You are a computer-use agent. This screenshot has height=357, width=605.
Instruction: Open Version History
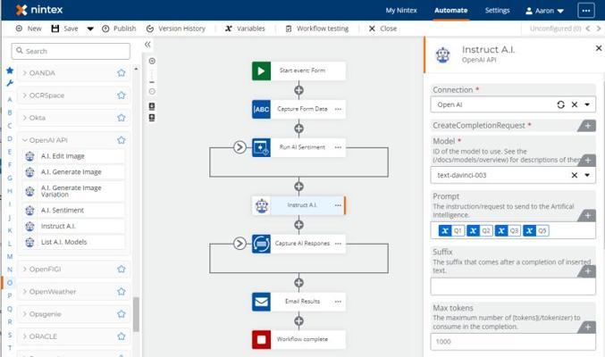pos(175,29)
